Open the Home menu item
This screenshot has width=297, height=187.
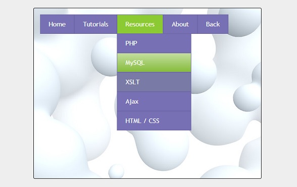click(x=57, y=24)
